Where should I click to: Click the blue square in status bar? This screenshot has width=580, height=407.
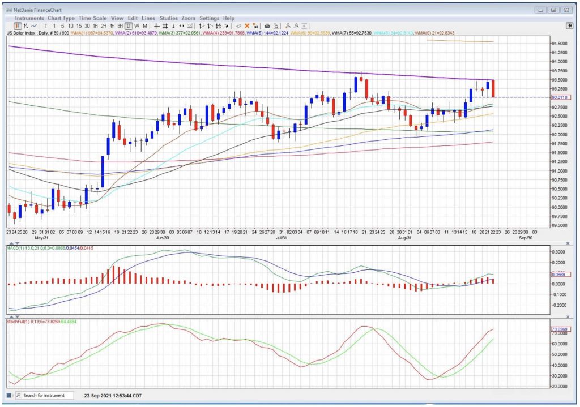tap(9, 395)
